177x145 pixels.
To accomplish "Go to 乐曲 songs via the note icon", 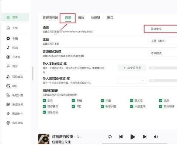I will 8,48.
